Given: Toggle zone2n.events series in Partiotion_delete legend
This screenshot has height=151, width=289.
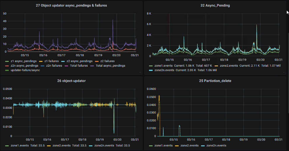Looking at the screenshot, I should (216, 145).
